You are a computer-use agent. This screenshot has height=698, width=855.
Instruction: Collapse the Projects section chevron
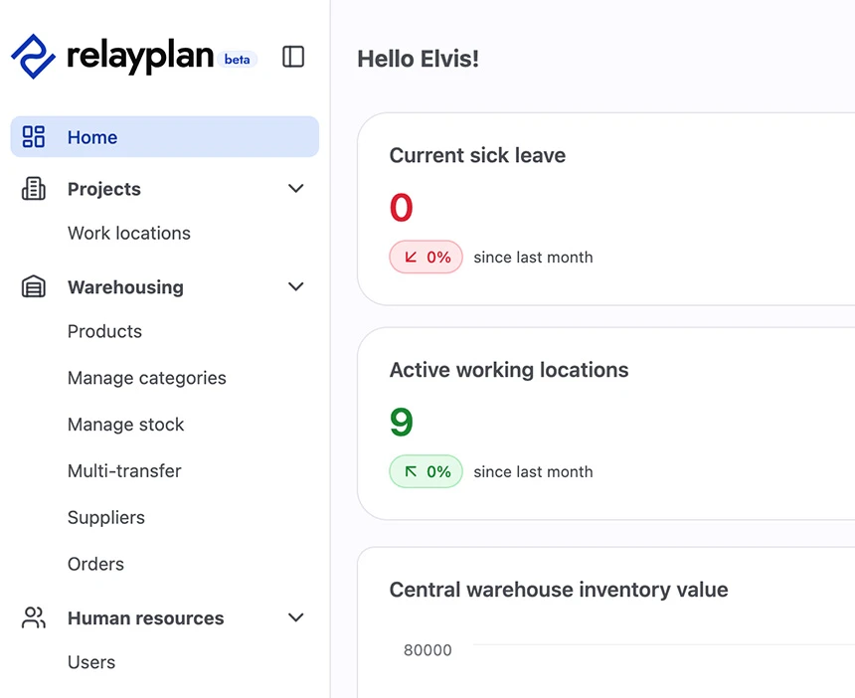295,189
